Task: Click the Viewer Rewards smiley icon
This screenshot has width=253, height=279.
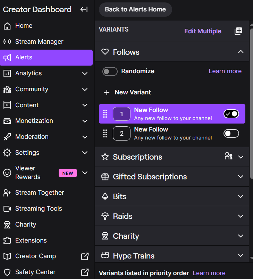Action: click(x=7, y=173)
